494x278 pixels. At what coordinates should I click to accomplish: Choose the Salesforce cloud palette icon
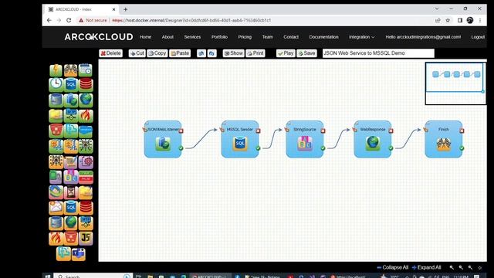point(86,131)
